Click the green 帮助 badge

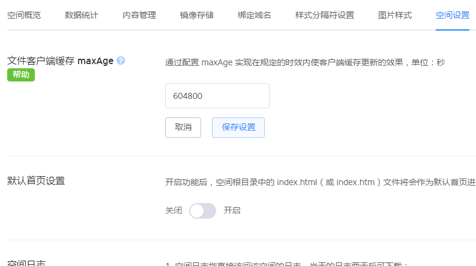[x=20, y=75]
